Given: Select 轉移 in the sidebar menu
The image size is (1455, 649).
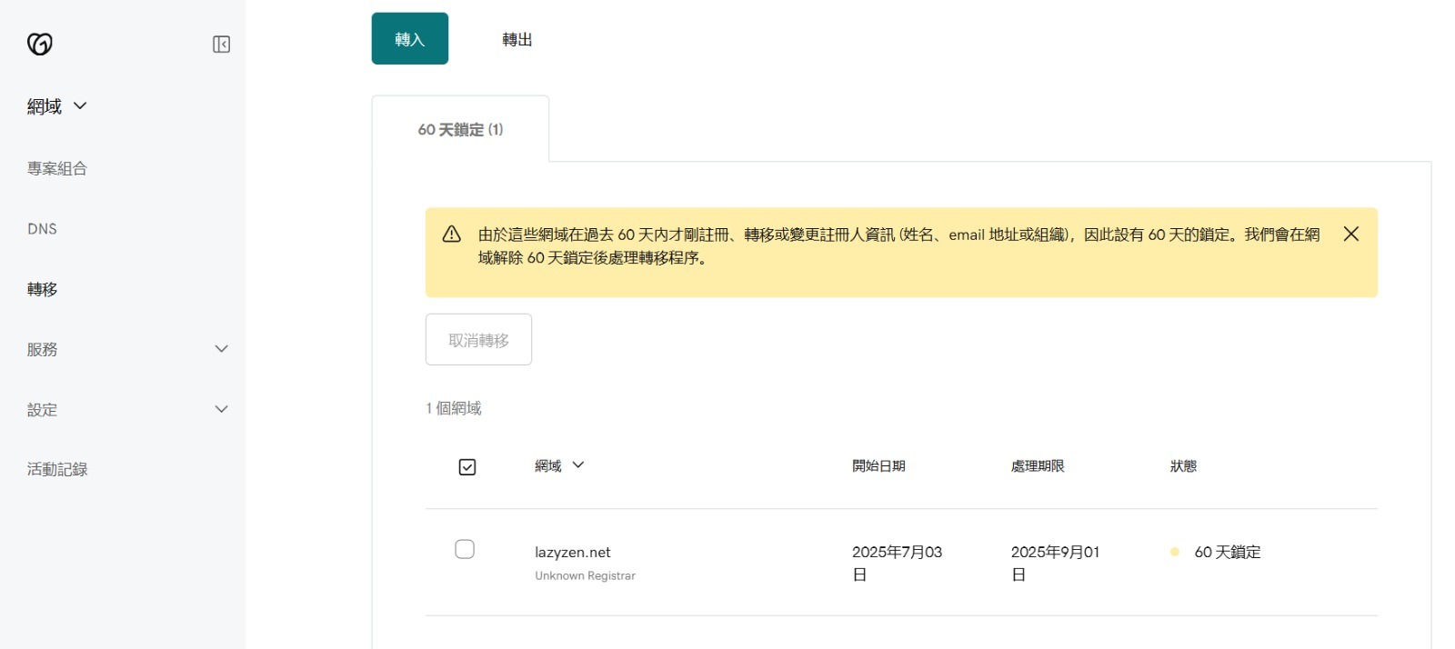Looking at the screenshot, I should tap(42, 289).
